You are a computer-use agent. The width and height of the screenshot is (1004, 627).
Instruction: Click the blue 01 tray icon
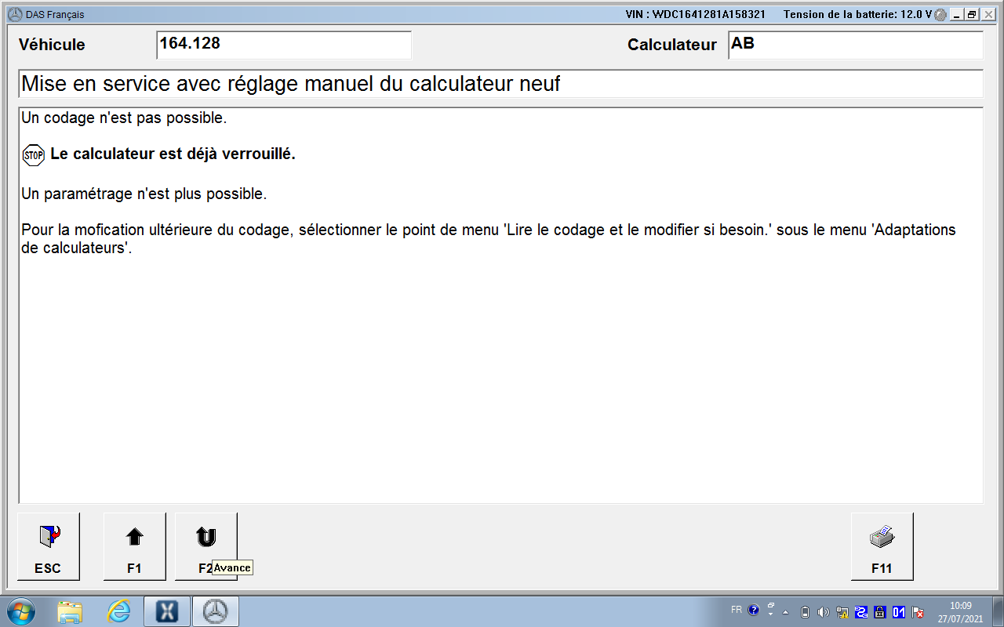[x=899, y=612]
